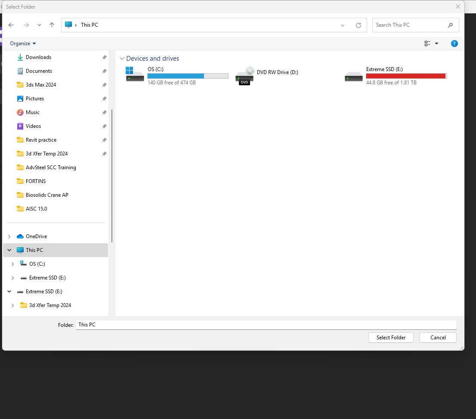476x419 pixels.
Task: Expand Extreme SSD (E:) under This PC
Action: [13, 278]
